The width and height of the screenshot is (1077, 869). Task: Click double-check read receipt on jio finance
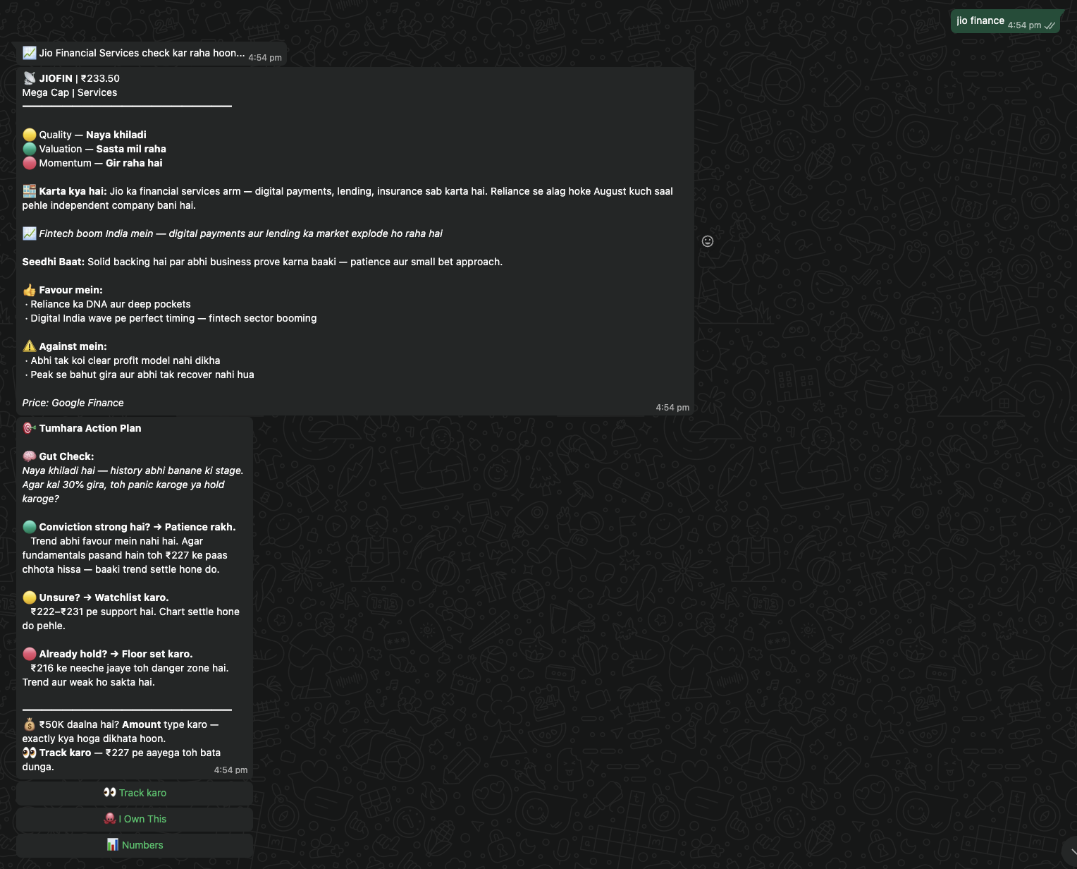click(1050, 25)
